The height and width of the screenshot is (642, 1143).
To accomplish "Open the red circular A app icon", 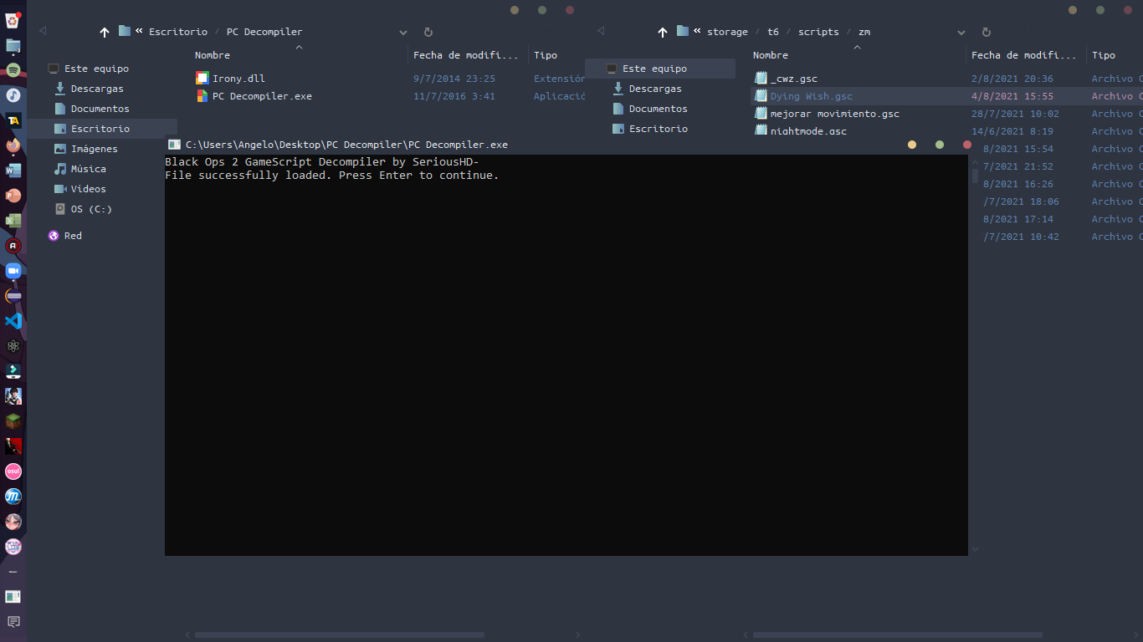I will tap(13, 246).
